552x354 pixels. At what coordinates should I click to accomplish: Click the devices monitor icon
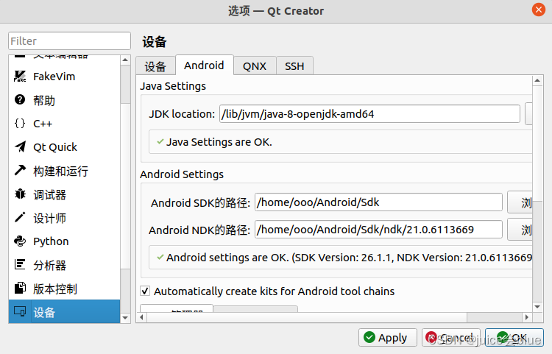tap(20, 312)
